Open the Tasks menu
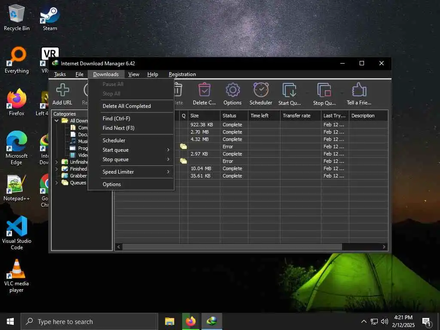This screenshot has width=440, height=330. tap(60, 74)
